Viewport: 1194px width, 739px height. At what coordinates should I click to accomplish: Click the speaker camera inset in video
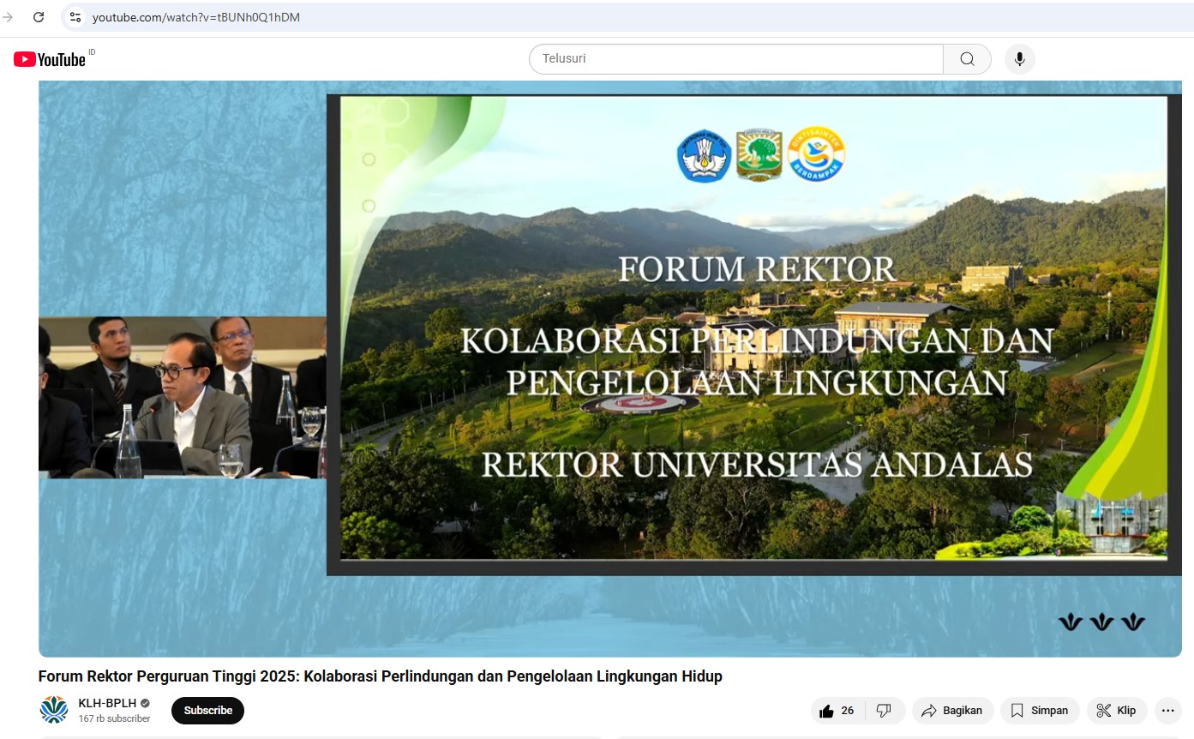[x=183, y=397]
